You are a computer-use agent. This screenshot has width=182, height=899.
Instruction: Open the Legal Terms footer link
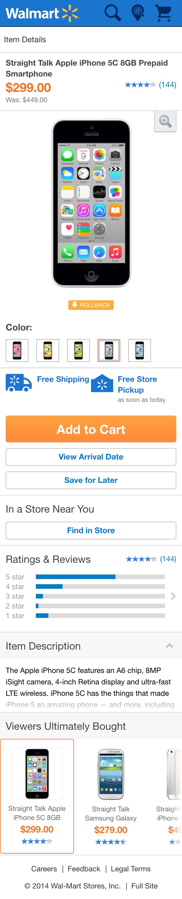[x=131, y=869]
